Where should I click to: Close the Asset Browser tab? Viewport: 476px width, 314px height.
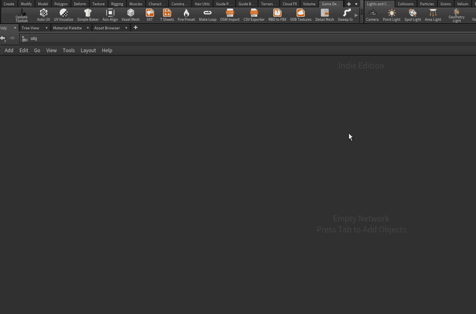click(x=126, y=28)
